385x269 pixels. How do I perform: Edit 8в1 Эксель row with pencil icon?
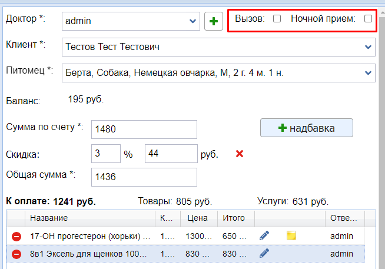264,253
